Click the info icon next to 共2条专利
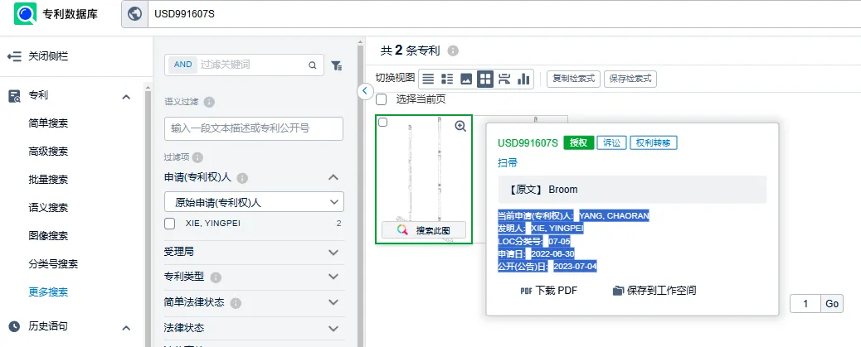 (452, 51)
